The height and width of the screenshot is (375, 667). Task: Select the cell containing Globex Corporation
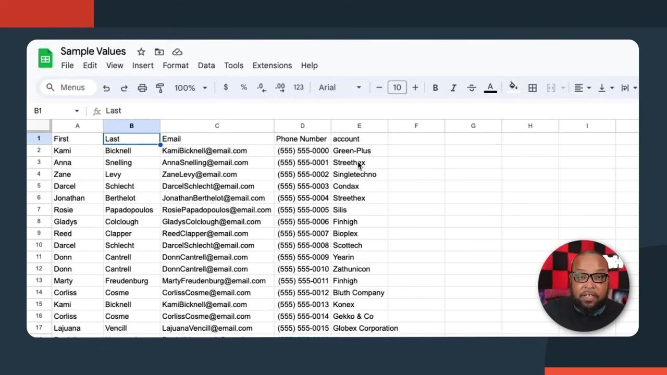point(359,328)
